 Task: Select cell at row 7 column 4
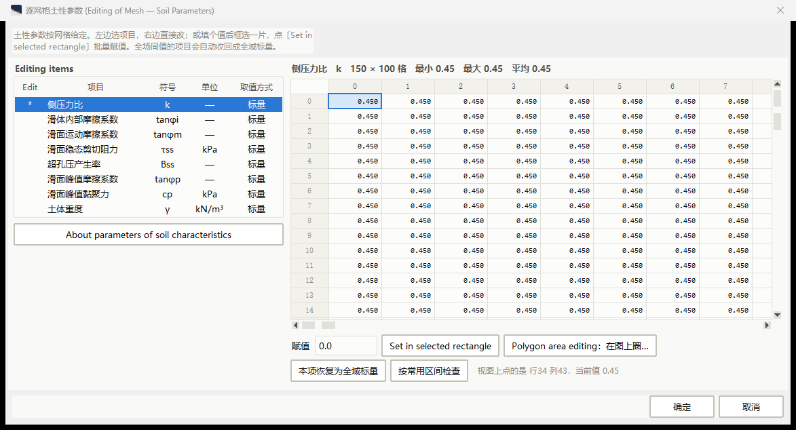(567, 206)
